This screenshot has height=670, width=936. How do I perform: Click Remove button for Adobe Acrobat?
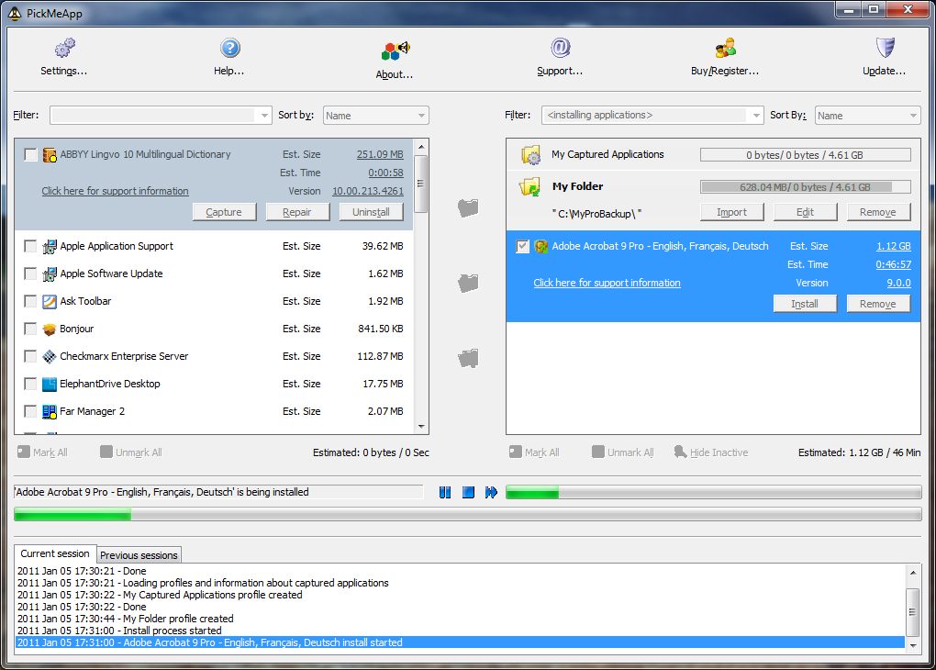click(878, 304)
